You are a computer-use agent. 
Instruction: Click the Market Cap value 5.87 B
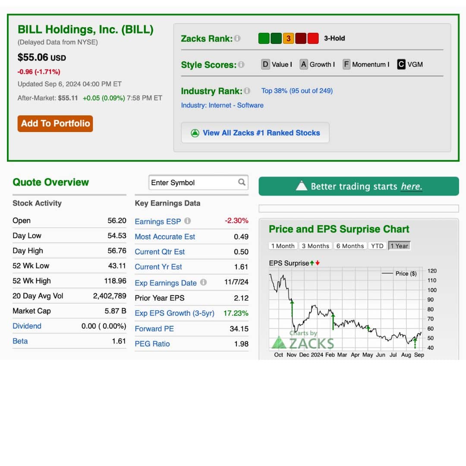point(115,311)
